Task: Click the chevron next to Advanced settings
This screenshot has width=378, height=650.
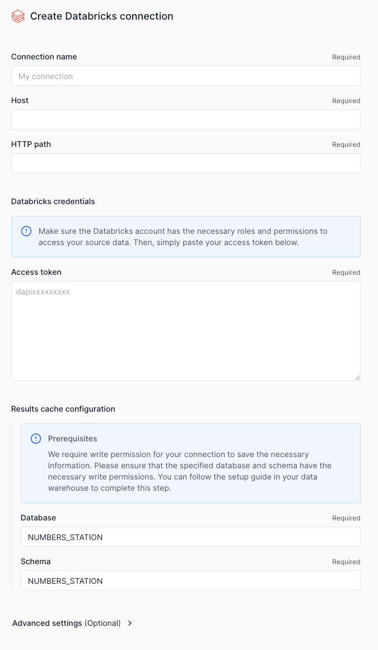Action: click(129, 623)
